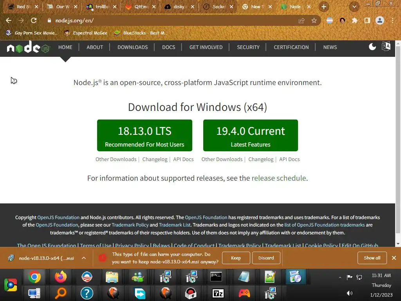The height and width of the screenshot is (301, 401).
Task: Click the volume speaker tray icon
Action: 349,293
